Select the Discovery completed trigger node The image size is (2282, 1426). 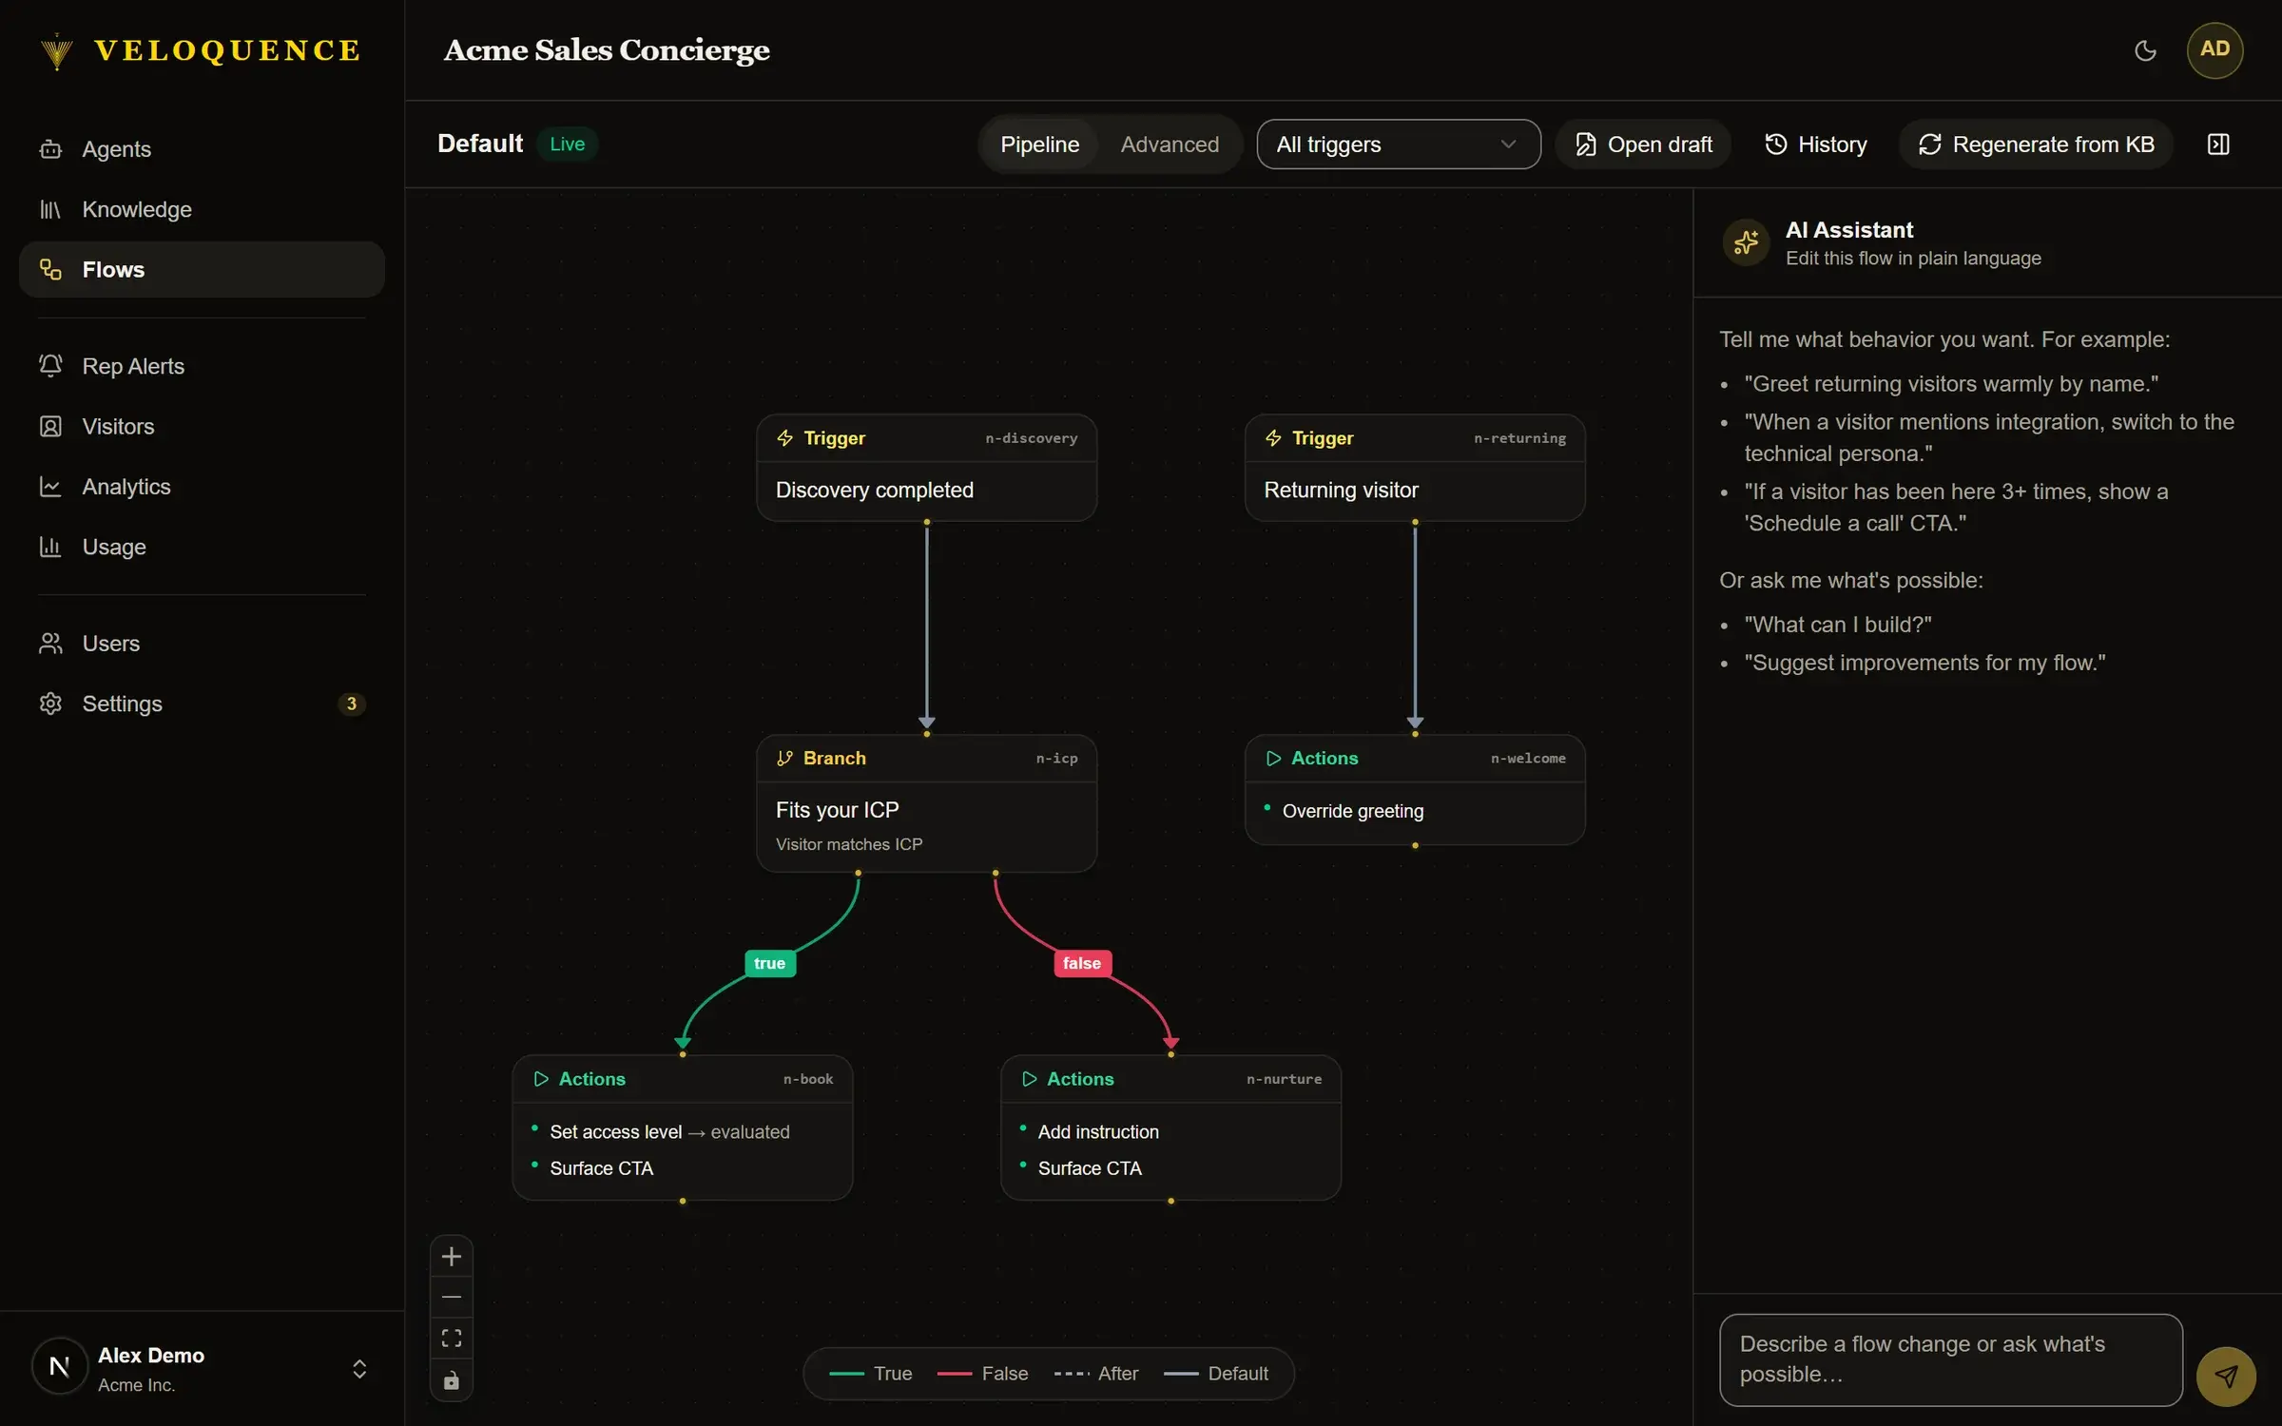[926, 468]
